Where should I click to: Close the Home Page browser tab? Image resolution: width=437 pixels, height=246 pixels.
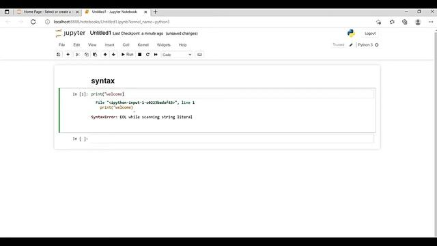tap(77, 12)
